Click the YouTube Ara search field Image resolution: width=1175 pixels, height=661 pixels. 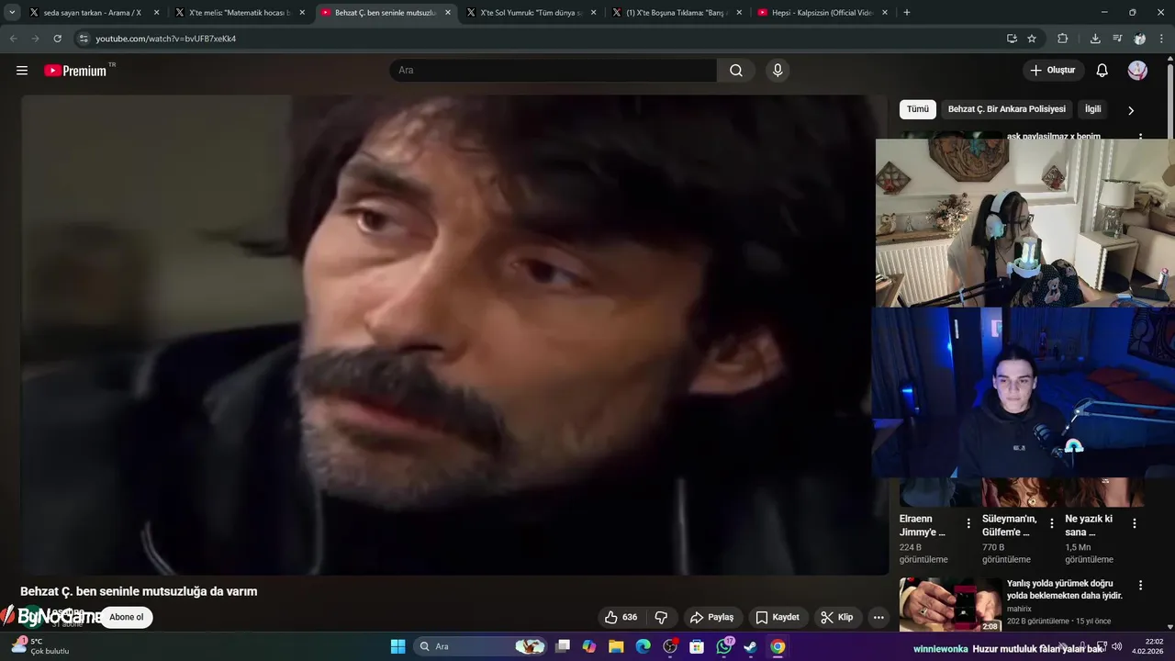[x=554, y=71]
